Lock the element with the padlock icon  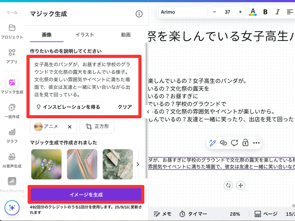tap(245, 143)
